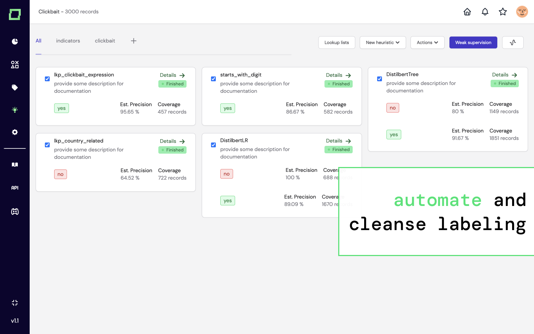This screenshot has height=334, width=534.
Task: Click the 95.65 % precision value
Action: (x=130, y=112)
